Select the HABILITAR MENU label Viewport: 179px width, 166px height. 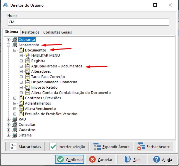pyautogui.click(x=46, y=55)
